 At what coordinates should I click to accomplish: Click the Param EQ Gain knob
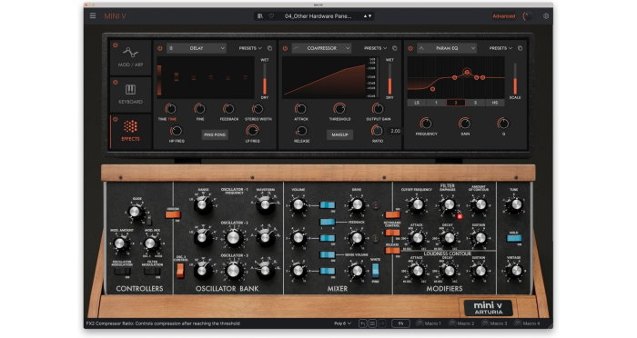tap(465, 123)
